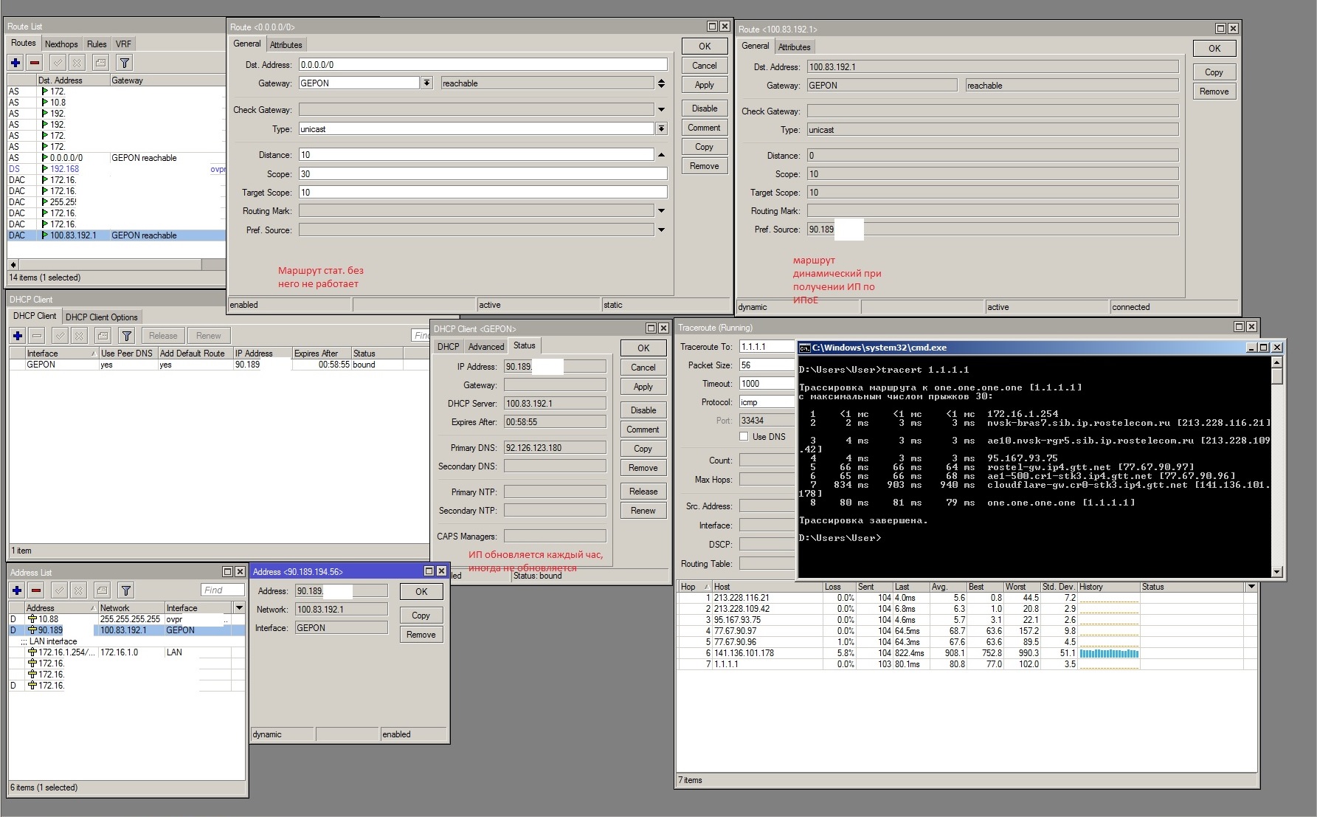
Task: Click enable checkmark icon in DHCP Client toolbar
Action: tap(60, 336)
